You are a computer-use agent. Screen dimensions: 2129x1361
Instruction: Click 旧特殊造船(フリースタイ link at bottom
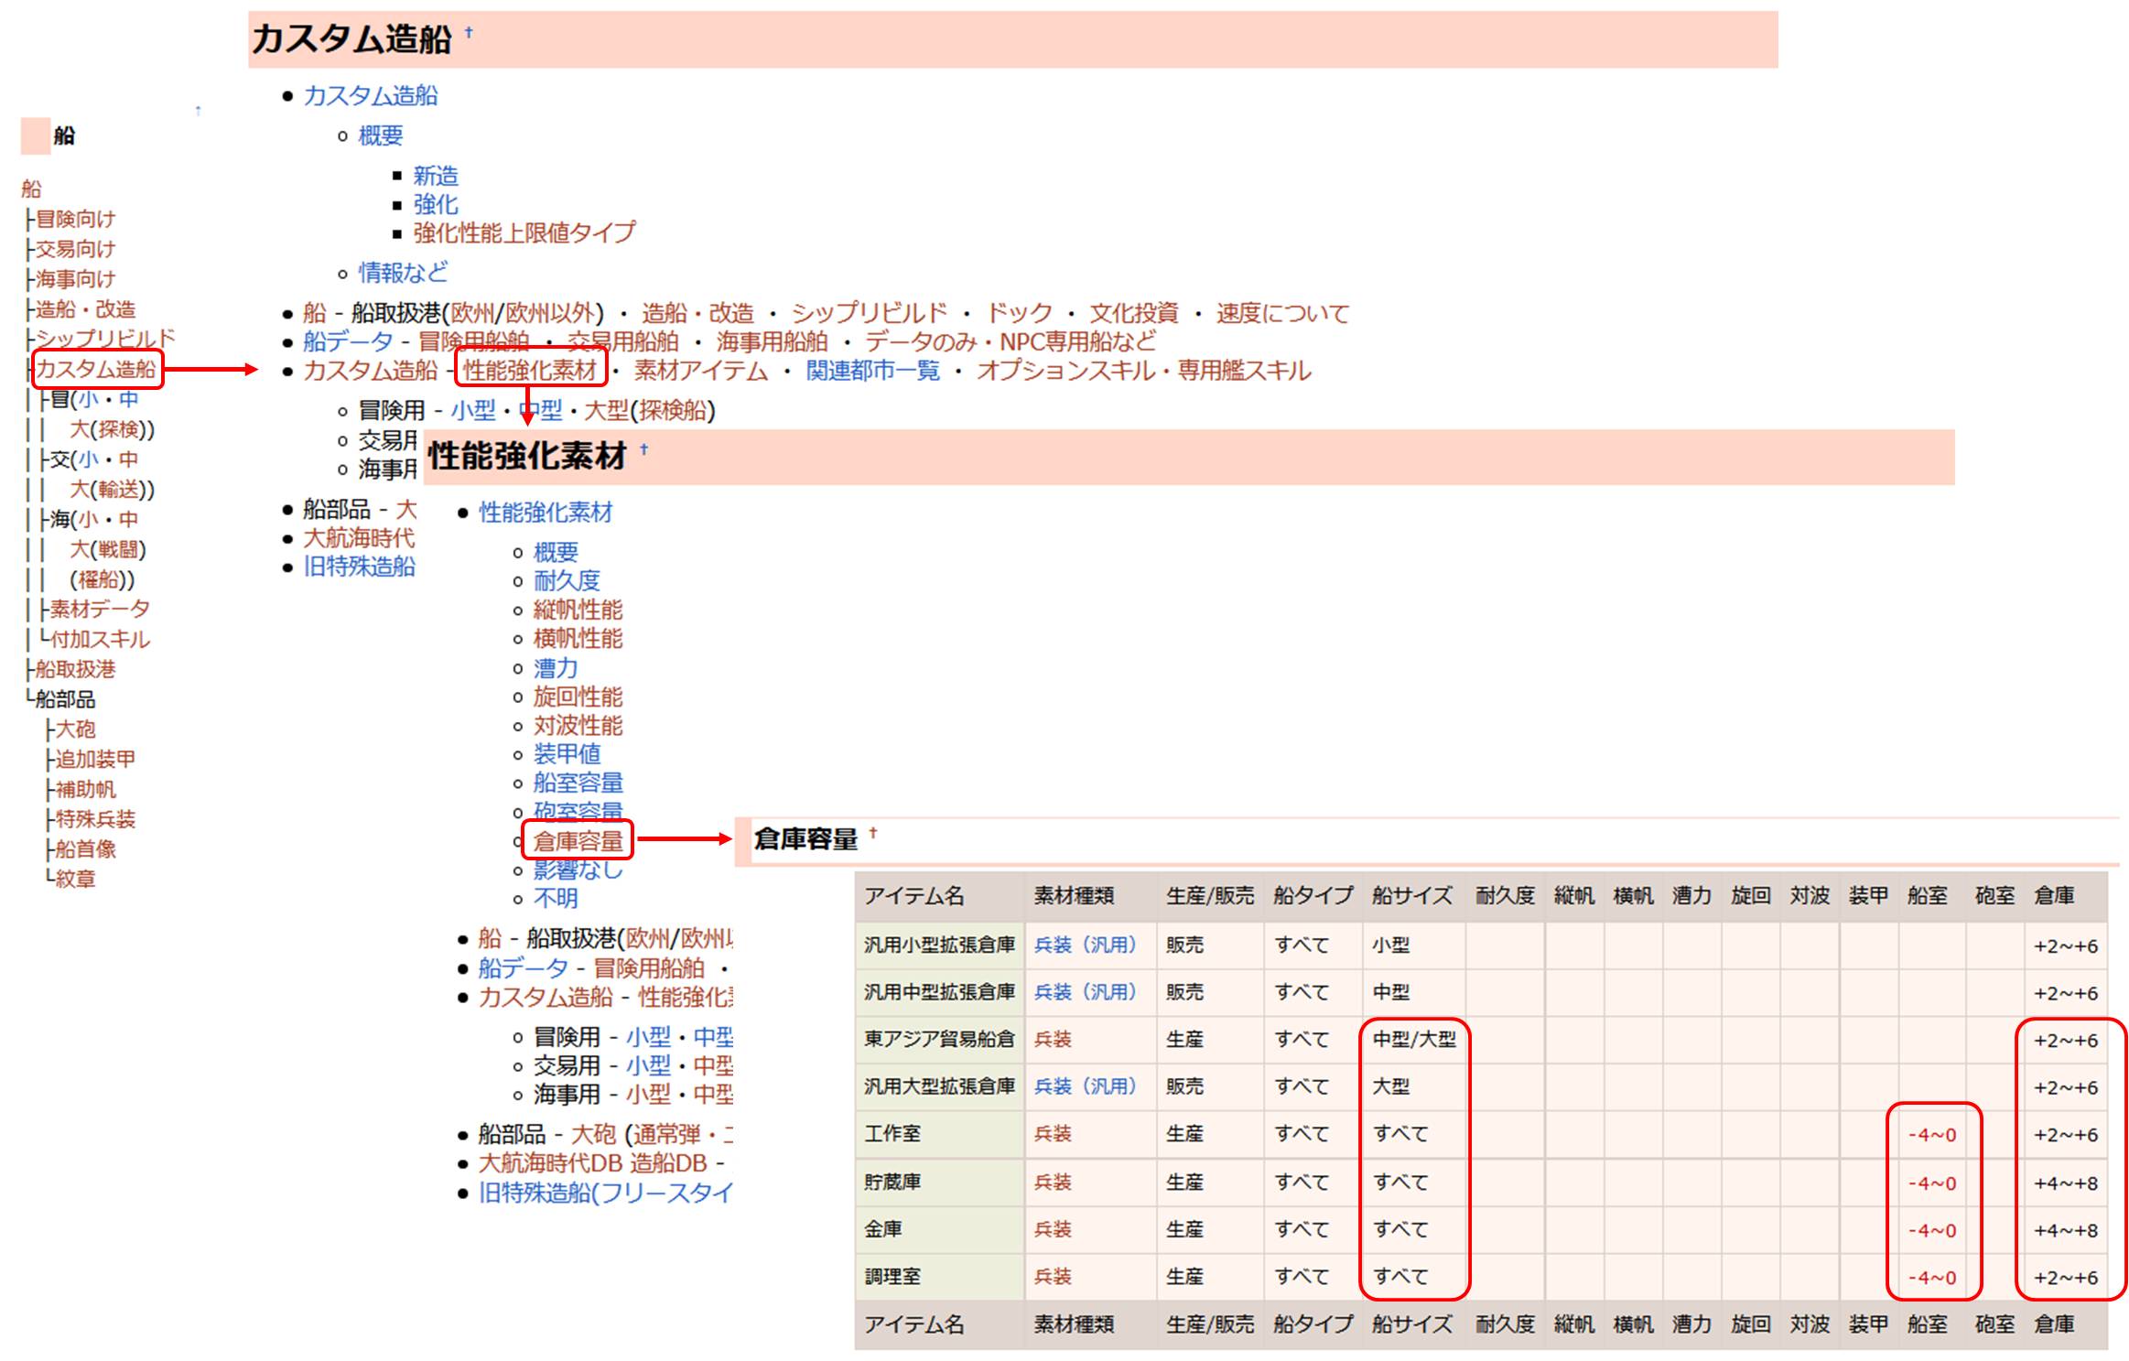tap(605, 1193)
